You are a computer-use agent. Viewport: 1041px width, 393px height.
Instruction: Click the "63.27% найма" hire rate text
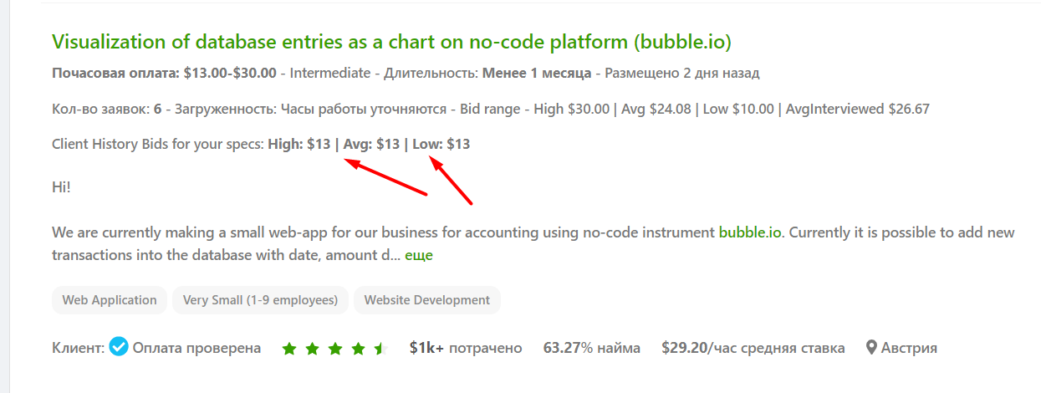point(592,348)
